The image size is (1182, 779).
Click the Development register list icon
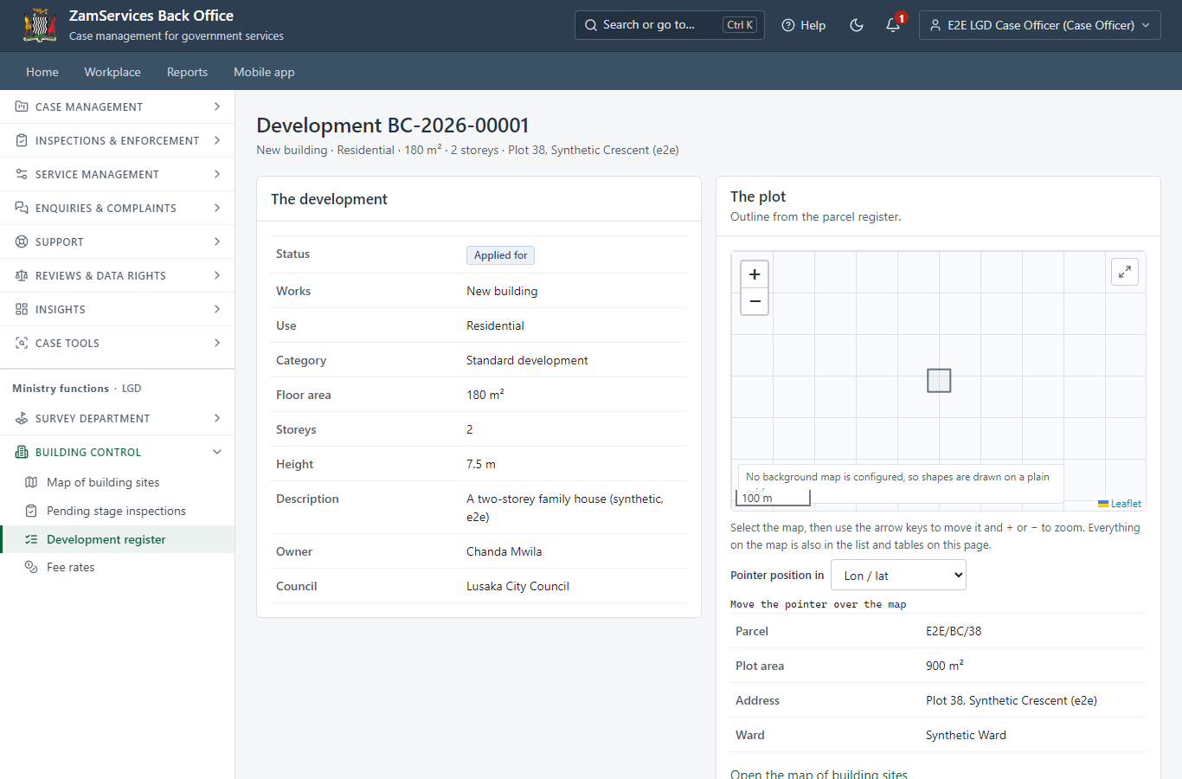[31, 539]
